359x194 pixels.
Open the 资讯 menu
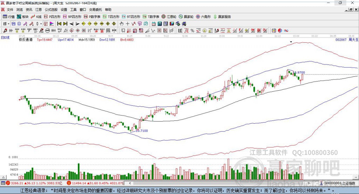point(29,9)
